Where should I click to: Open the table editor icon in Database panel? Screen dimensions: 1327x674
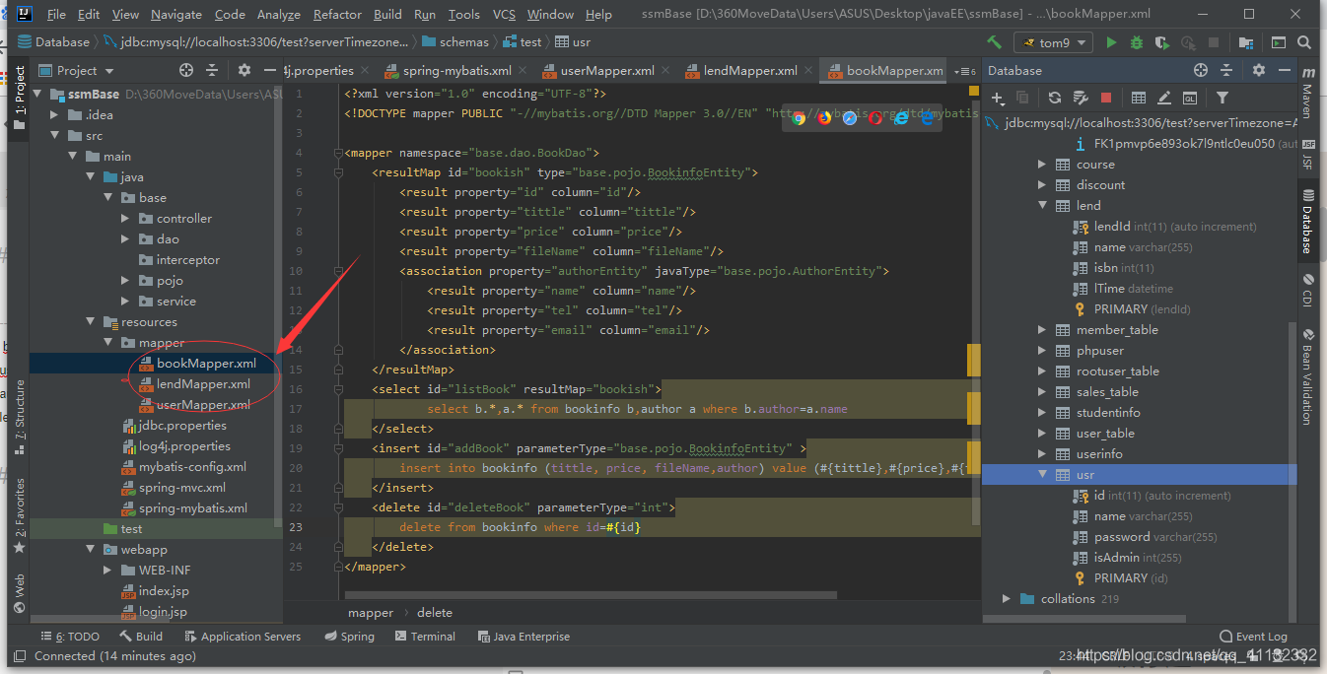click(1139, 98)
